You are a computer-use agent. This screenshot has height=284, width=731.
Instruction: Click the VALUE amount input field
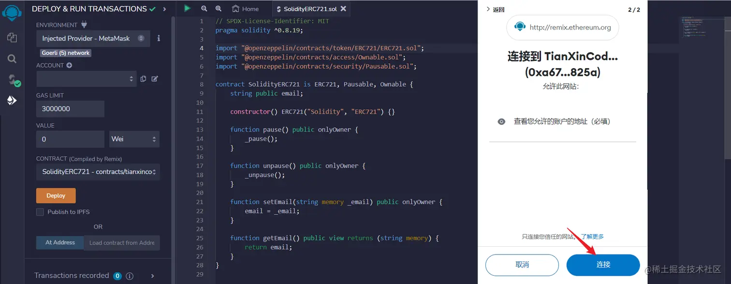click(70, 139)
